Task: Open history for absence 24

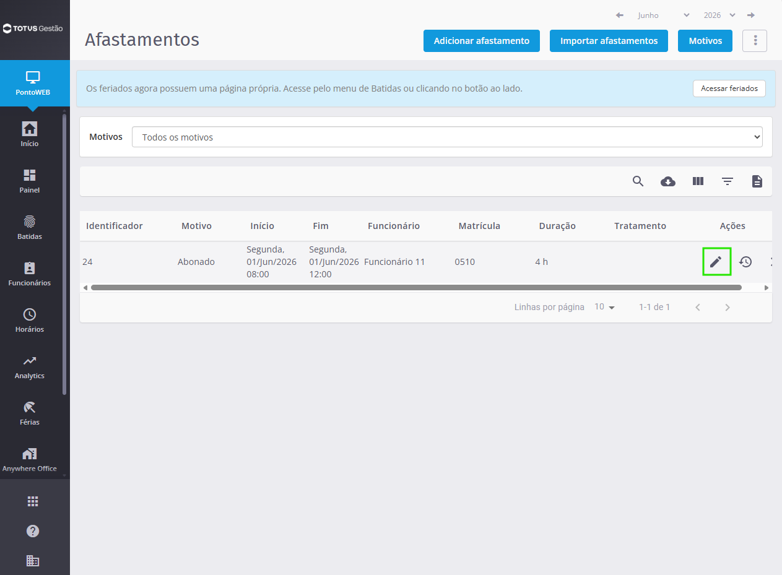Action: tap(745, 262)
